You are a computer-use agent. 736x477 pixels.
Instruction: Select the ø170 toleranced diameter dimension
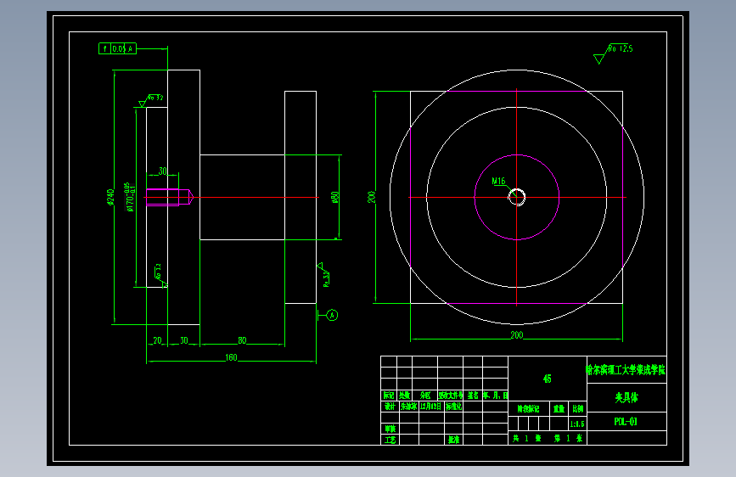point(129,197)
